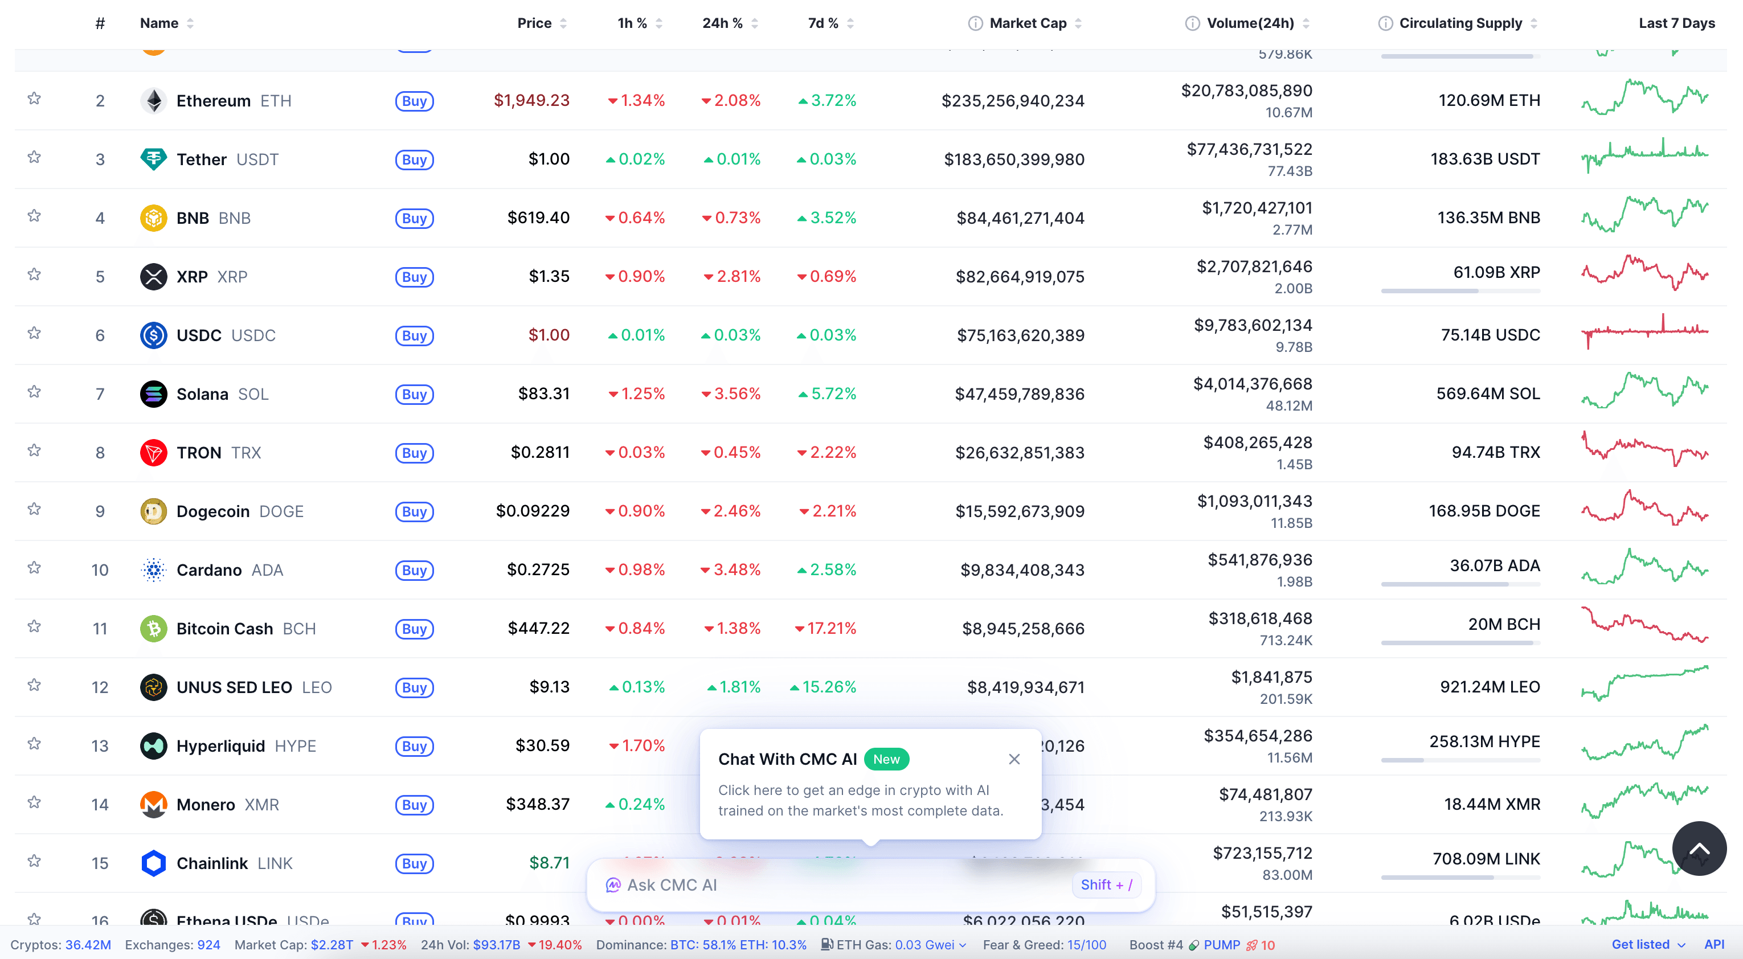Click the Chainlink logo icon

point(154,863)
